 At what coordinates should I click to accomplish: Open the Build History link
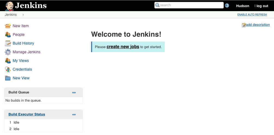coord(23,43)
